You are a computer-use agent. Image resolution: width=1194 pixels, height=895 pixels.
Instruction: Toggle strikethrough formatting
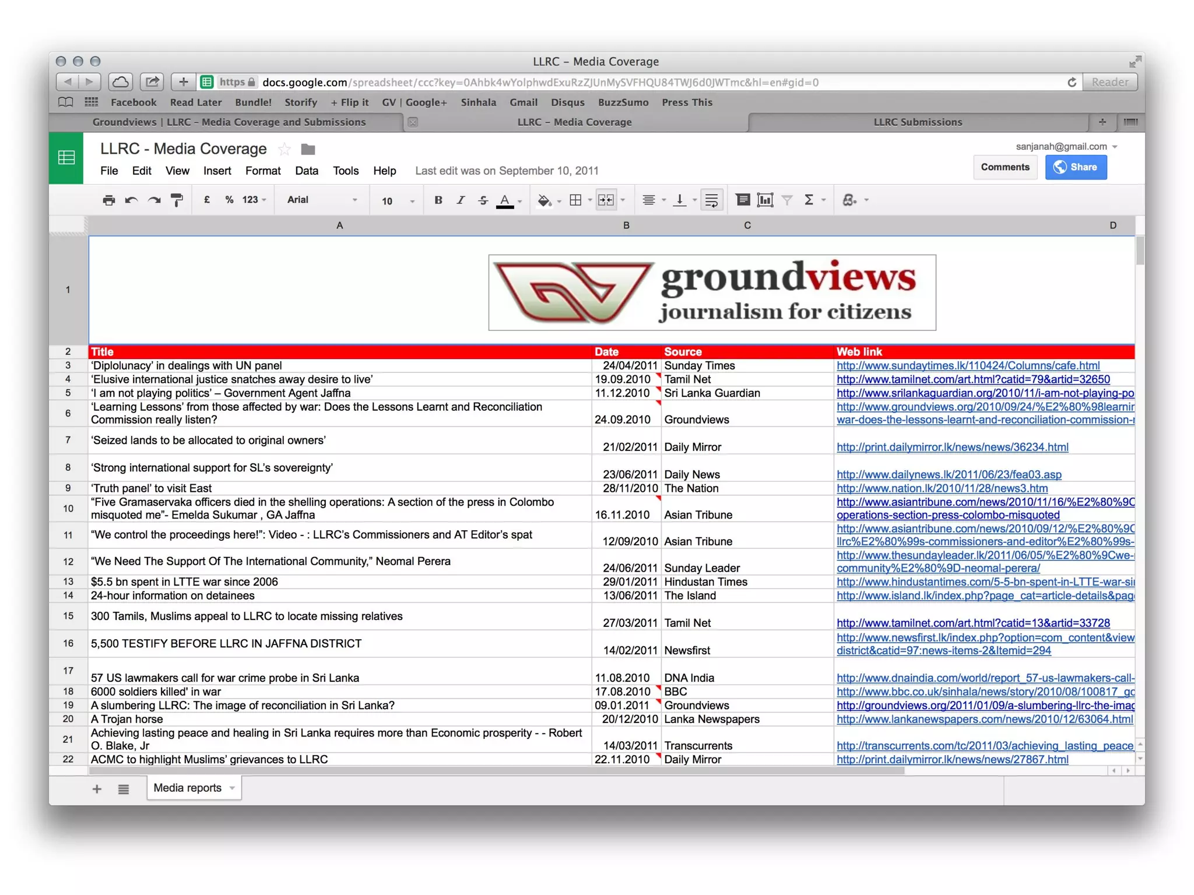483,200
